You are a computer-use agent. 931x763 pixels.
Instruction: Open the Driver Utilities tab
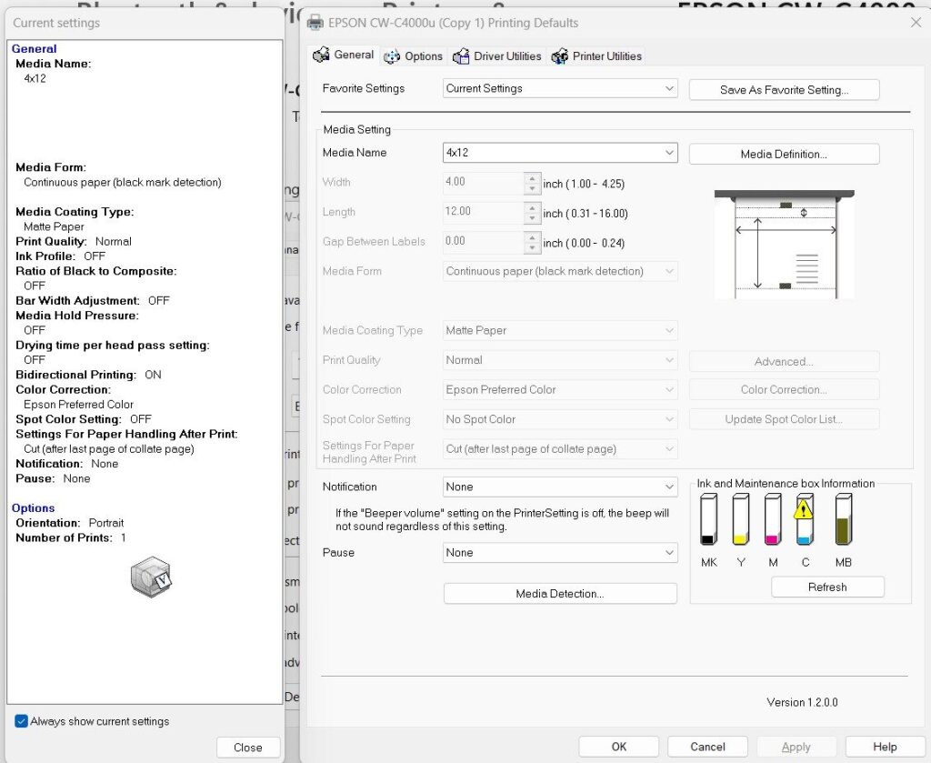(x=497, y=56)
